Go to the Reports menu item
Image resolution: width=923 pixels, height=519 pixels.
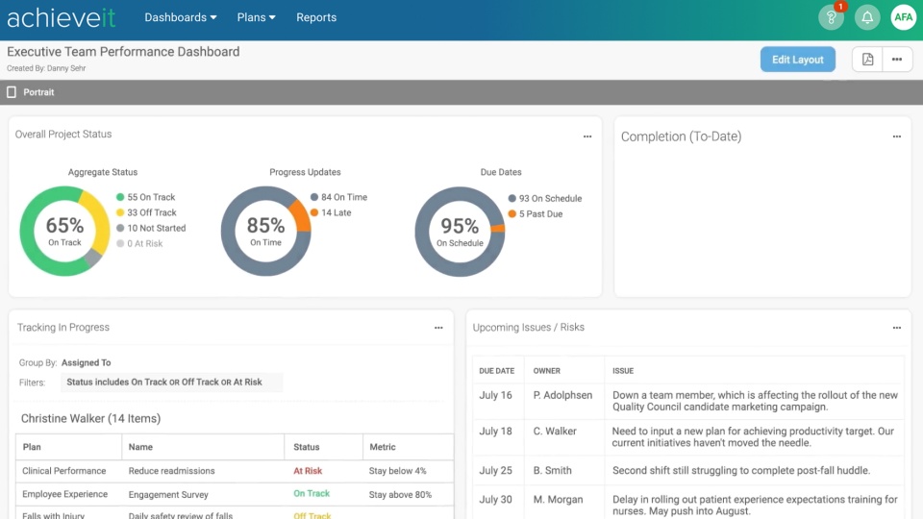point(316,17)
